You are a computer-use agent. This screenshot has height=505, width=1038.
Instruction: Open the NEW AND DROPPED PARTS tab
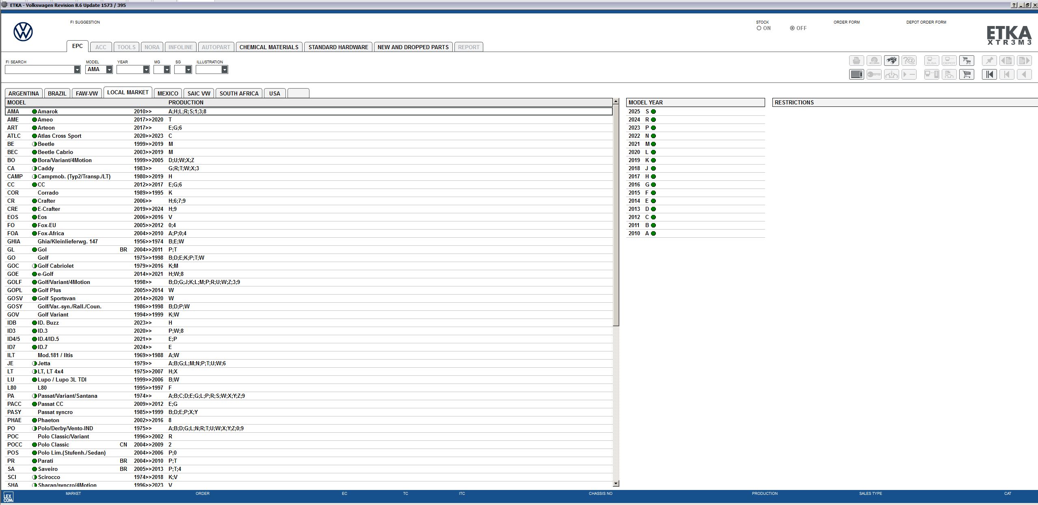[413, 47]
